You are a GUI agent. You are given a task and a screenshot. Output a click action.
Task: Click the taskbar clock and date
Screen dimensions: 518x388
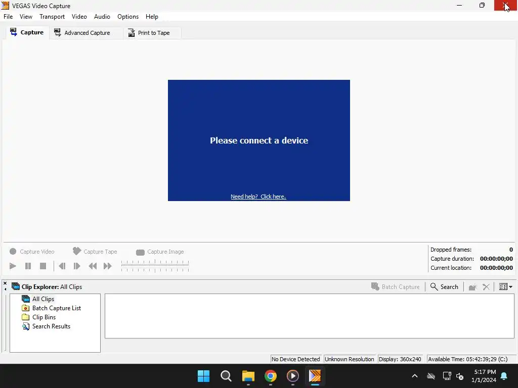(x=484, y=376)
